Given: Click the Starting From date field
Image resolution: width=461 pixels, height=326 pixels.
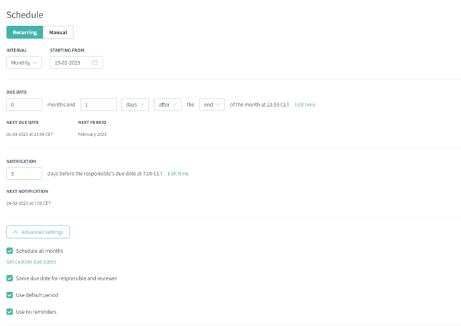Looking at the screenshot, I should click(x=76, y=62).
